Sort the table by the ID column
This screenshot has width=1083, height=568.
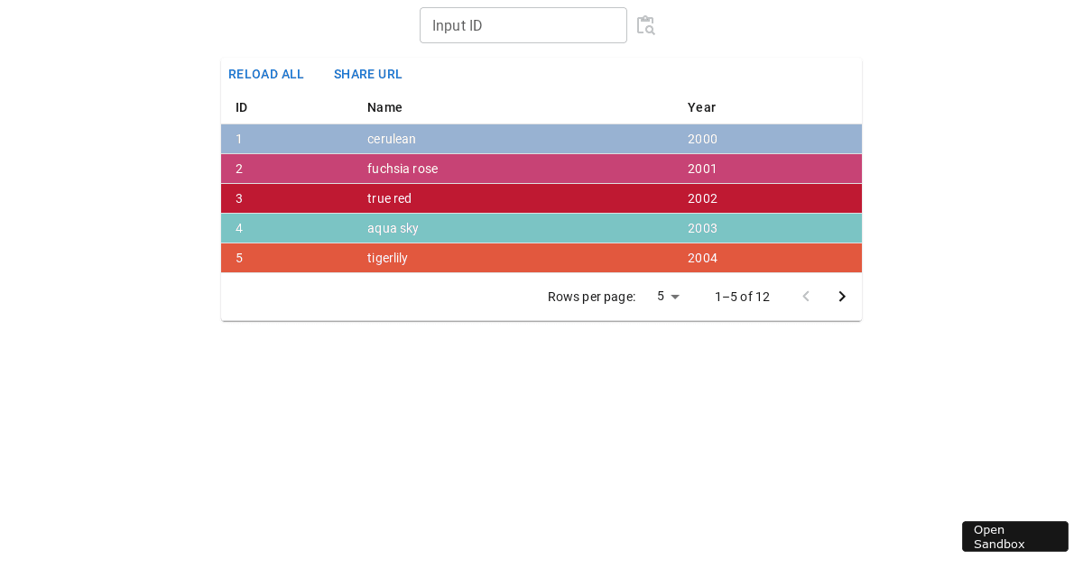tap(241, 107)
